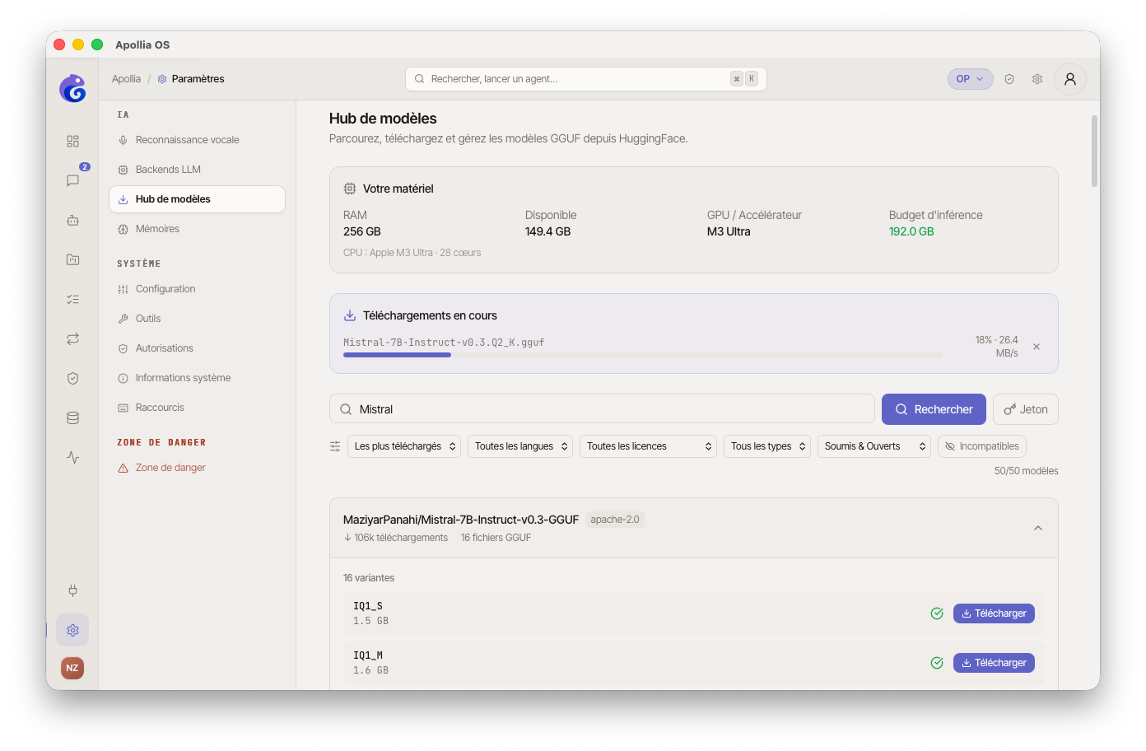Click the 'M3 Ultra' GPU value

tap(729, 231)
